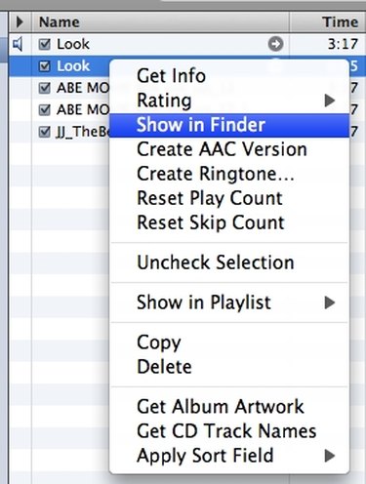Screen dimensions: 366x484
Task: Open the Apply Sort Field submenu arrow
Action: click(x=330, y=456)
